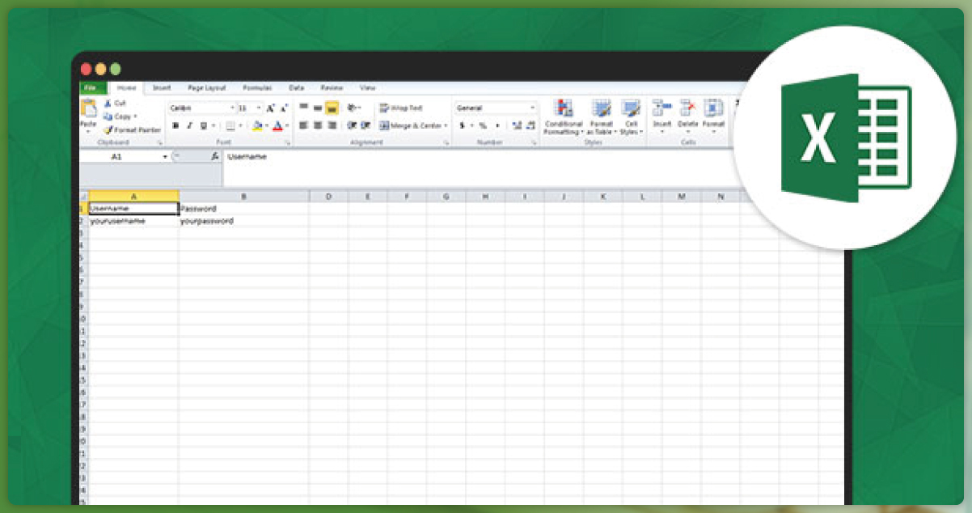Click the cell containing yourusername
Viewport: 972px width, 513px height.
tap(133, 220)
